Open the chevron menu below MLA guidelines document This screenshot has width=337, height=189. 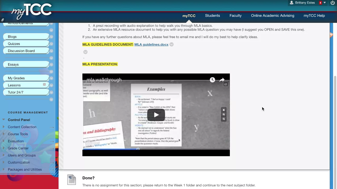[85, 52]
